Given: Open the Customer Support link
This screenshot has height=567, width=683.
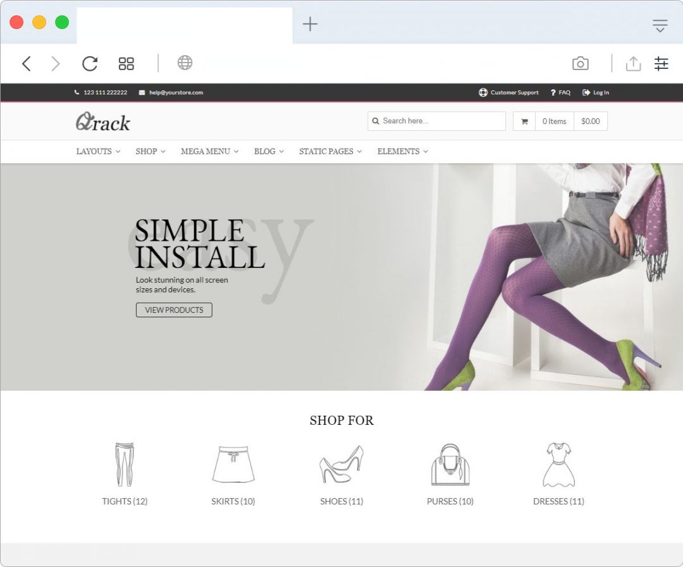Looking at the screenshot, I should tap(508, 92).
